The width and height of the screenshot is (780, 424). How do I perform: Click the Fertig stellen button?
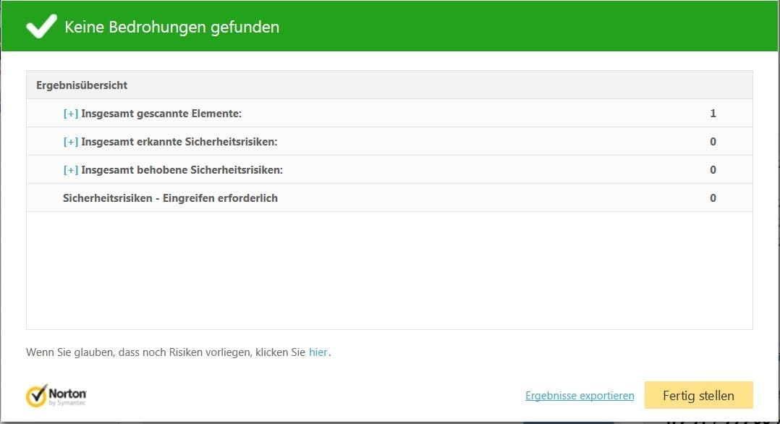(x=698, y=396)
